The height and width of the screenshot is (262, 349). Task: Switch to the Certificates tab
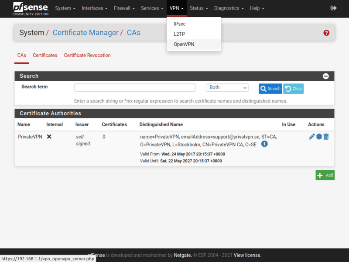pyautogui.click(x=45, y=55)
